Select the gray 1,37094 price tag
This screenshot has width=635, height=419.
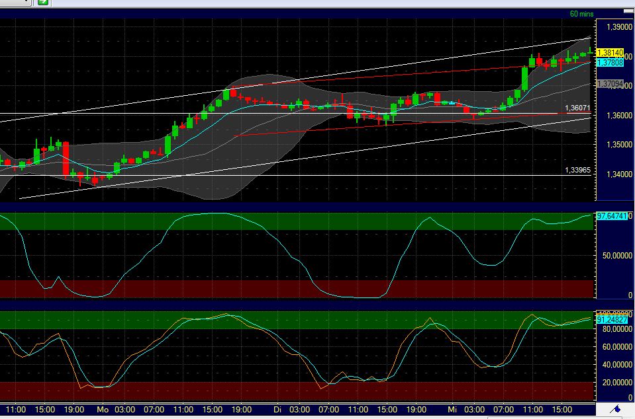(610, 84)
